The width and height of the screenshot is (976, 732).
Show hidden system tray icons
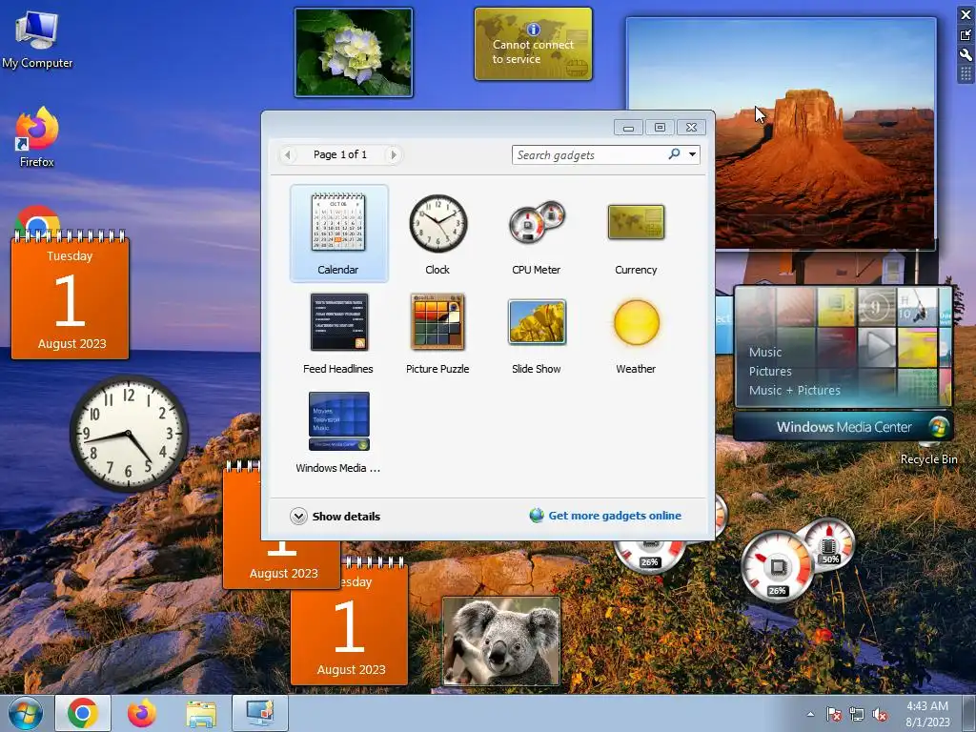(810, 715)
